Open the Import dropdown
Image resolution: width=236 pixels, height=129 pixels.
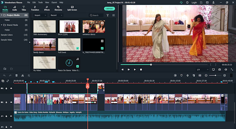40,15
